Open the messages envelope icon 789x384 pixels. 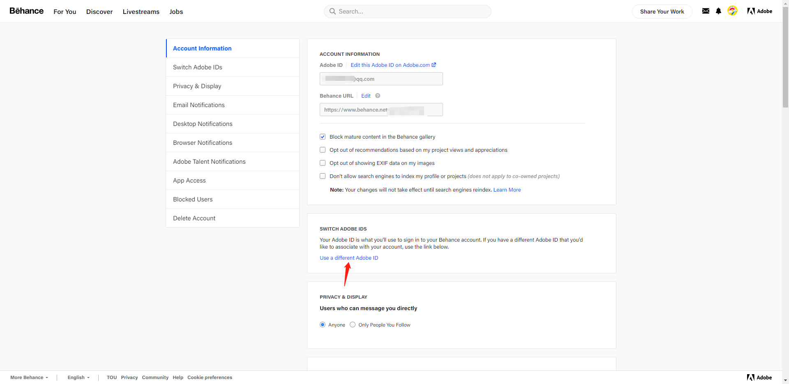tap(706, 11)
